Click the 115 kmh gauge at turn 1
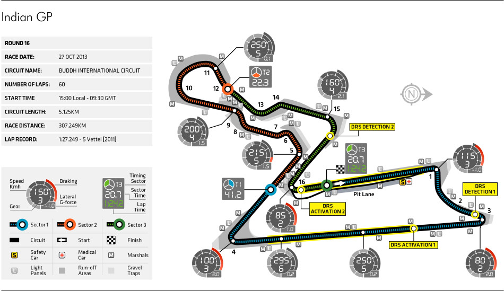504x291 pixels. click(x=468, y=158)
